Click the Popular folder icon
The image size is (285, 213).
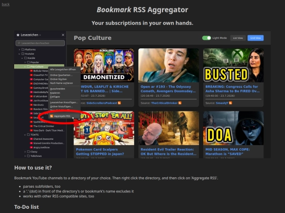point(28,62)
